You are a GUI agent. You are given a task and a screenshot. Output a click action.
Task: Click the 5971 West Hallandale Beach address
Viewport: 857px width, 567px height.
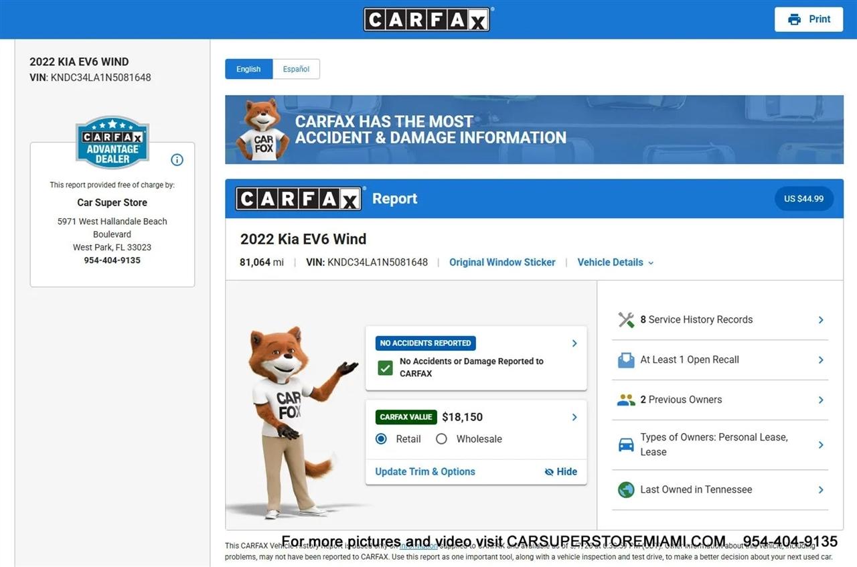pyautogui.click(x=112, y=234)
